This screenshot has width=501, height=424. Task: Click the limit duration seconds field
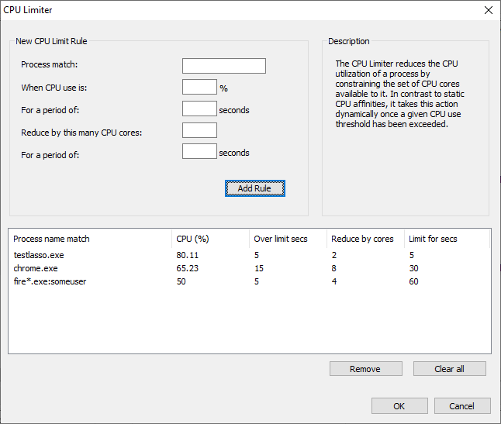click(199, 151)
